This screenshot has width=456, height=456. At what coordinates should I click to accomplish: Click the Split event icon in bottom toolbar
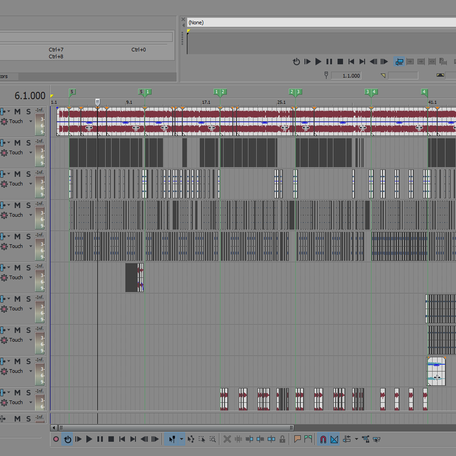click(x=271, y=439)
